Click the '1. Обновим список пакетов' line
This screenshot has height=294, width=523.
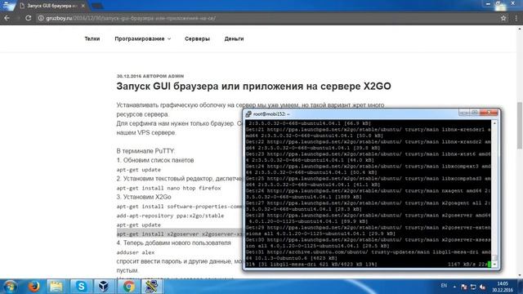tap(155, 160)
